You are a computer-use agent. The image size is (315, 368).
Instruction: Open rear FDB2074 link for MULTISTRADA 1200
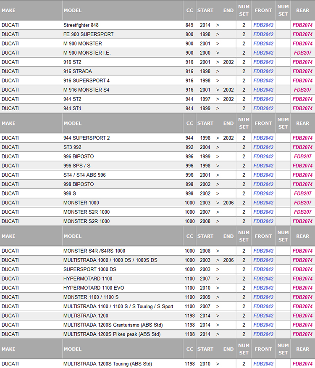pyautogui.click(x=302, y=316)
